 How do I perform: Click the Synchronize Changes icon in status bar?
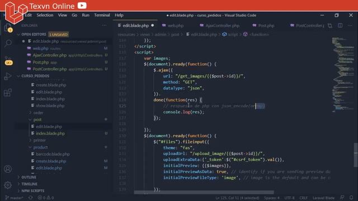(x=30, y=198)
